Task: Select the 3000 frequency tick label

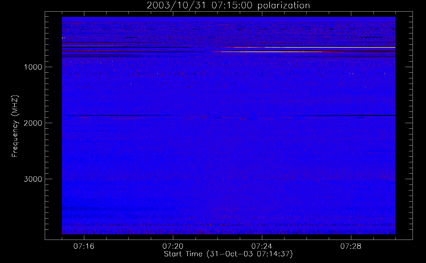Action: pos(33,179)
